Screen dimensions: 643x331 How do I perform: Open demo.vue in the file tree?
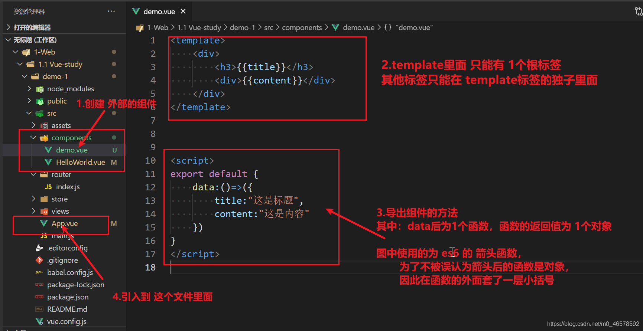click(x=72, y=150)
